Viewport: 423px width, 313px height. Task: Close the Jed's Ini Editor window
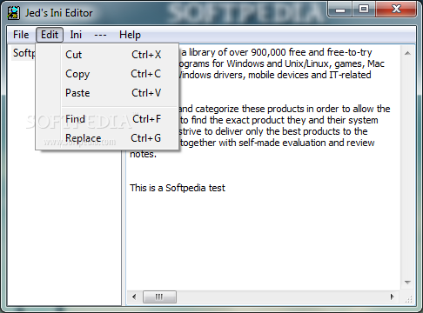tap(396, 10)
